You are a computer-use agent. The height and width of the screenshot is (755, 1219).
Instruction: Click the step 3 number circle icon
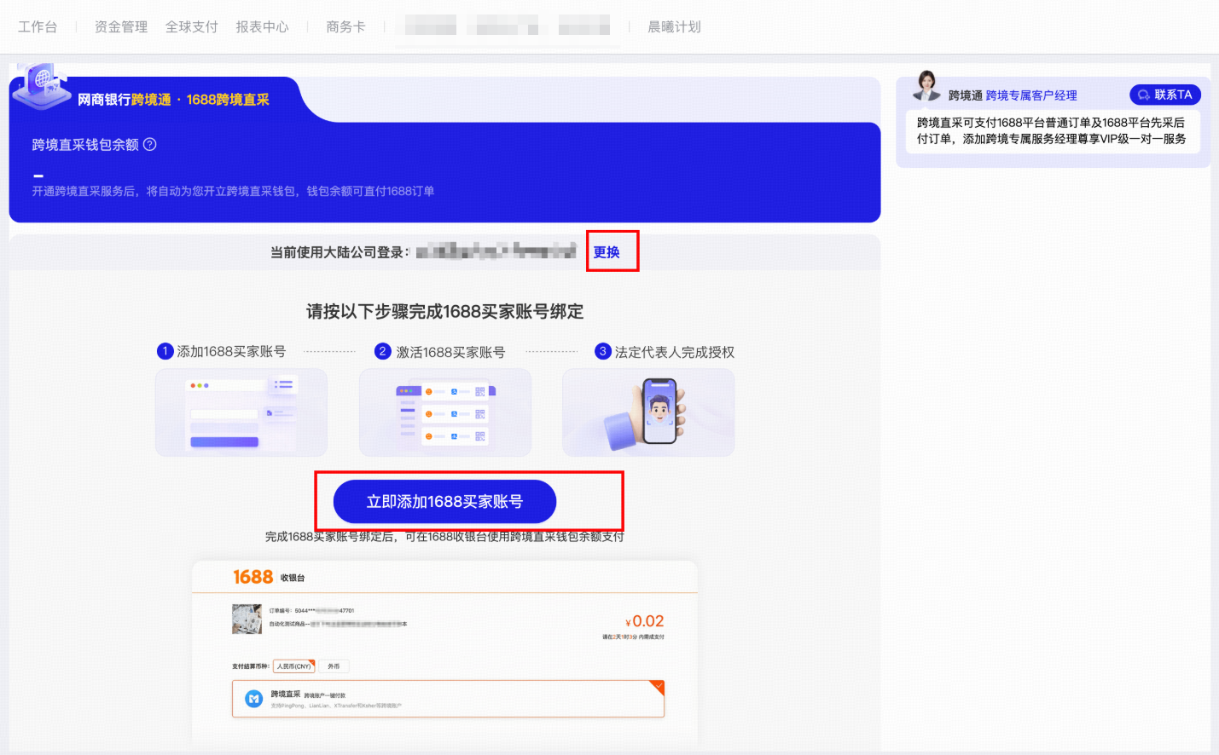tap(603, 351)
